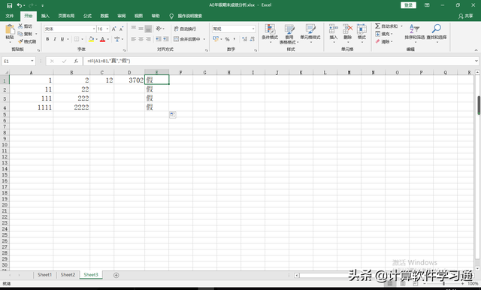Screen dimensions: 481x290
Task: Click the Fill (填充) icon
Action: coord(377,34)
